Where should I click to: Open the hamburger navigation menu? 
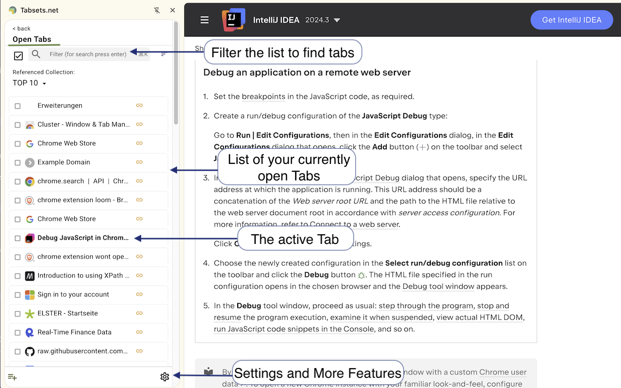coord(204,19)
